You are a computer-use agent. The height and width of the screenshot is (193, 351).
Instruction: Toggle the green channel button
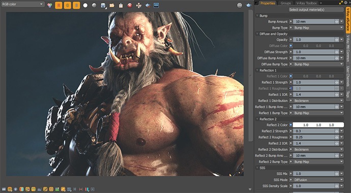(67, 5)
